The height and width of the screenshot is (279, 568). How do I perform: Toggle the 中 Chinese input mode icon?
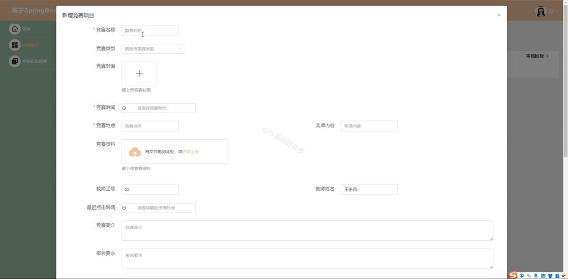coord(521,276)
